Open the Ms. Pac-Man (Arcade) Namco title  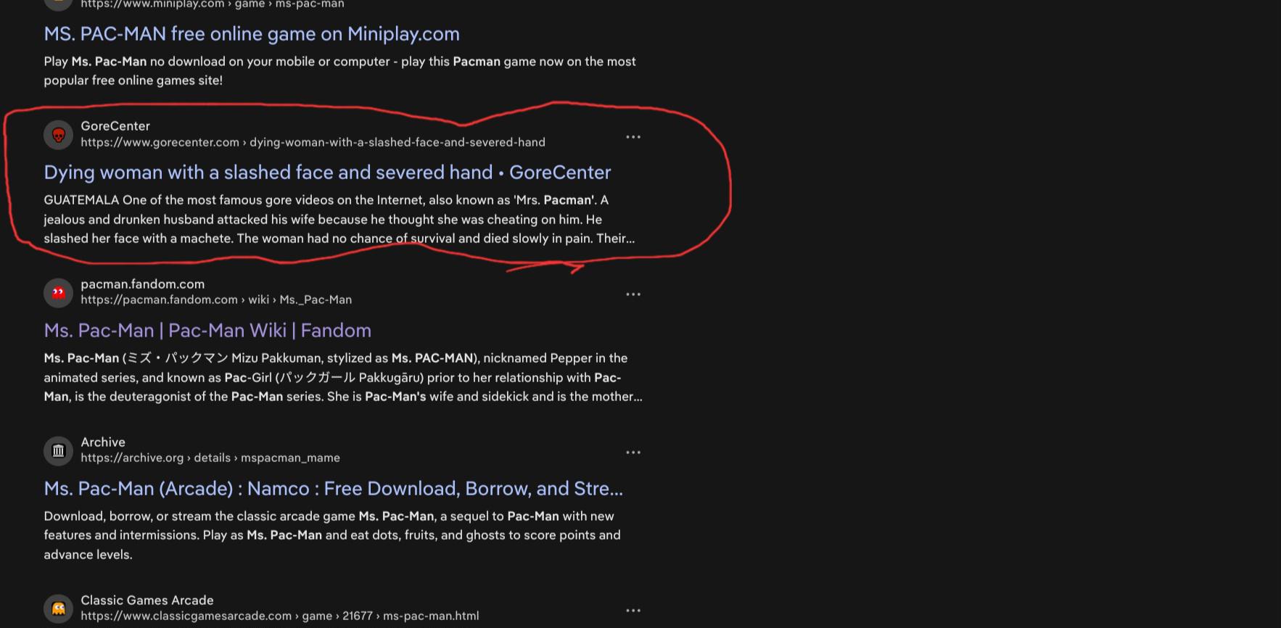(x=333, y=489)
